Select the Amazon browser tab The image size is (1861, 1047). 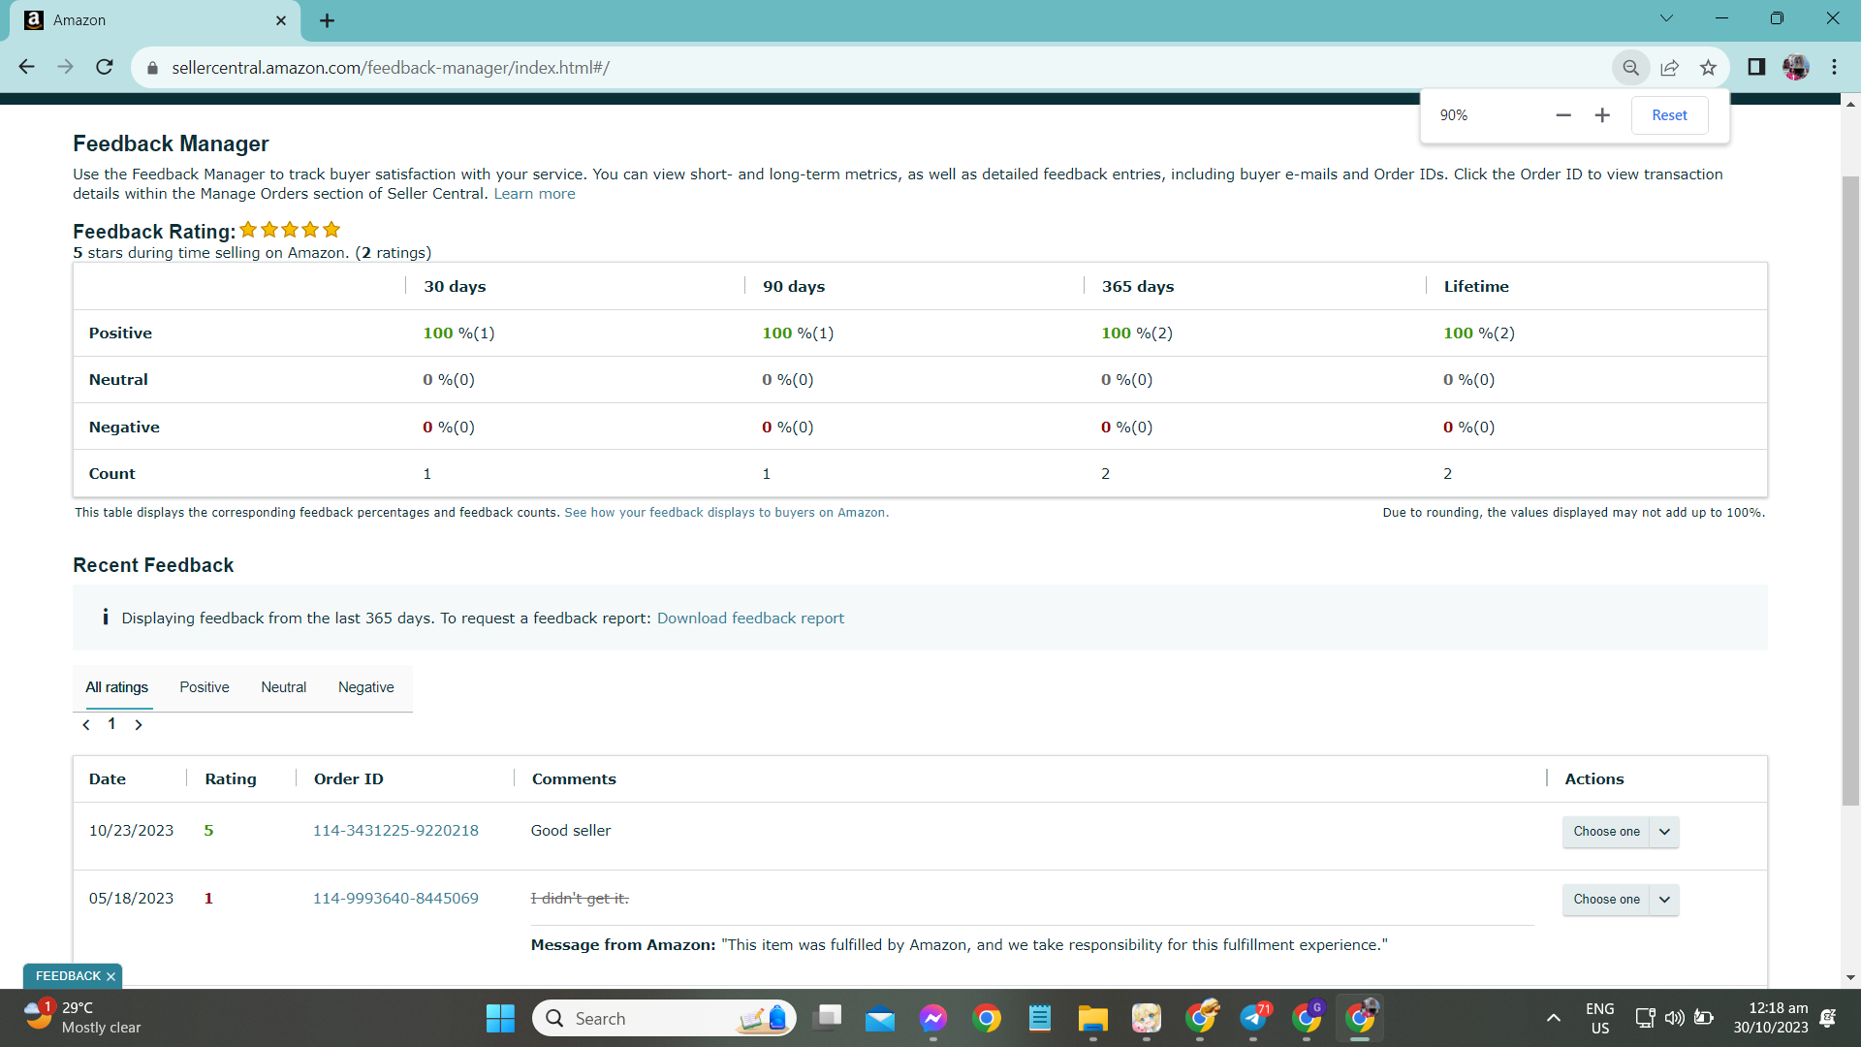155,20
